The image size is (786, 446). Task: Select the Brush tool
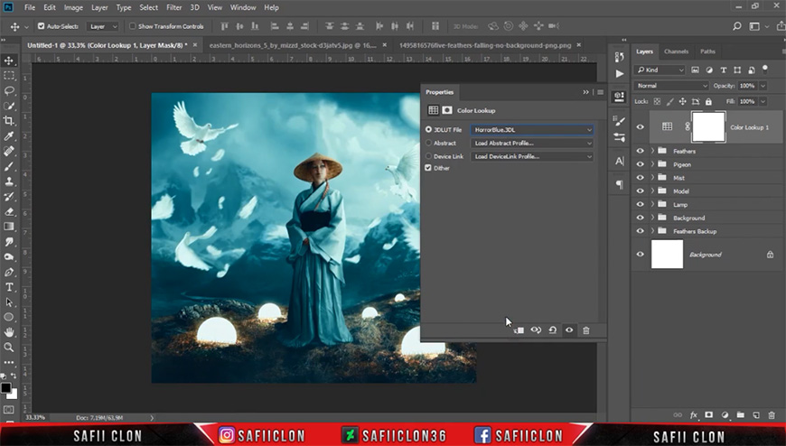click(9, 166)
